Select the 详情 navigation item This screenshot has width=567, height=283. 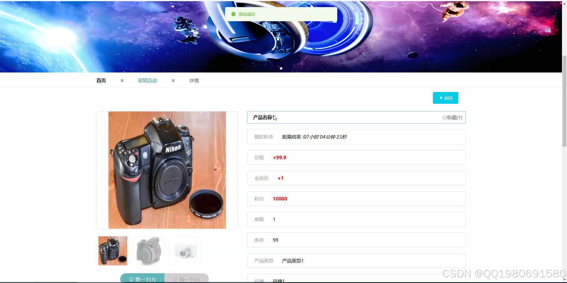pos(194,80)
